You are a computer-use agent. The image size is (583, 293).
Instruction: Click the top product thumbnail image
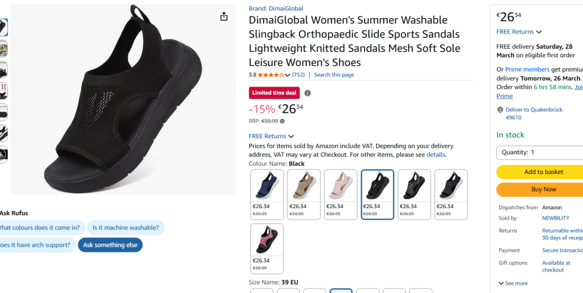3,27
